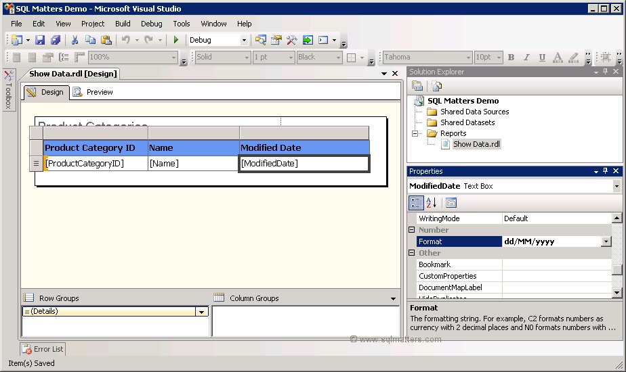Start debugging with the green play icon
The image size is (626, 372).
176,40
